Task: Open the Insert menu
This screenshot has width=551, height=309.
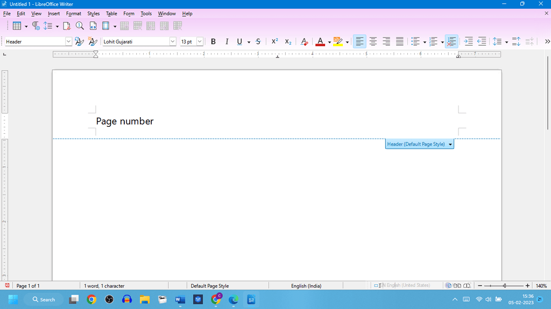Action: click(54, 13)
